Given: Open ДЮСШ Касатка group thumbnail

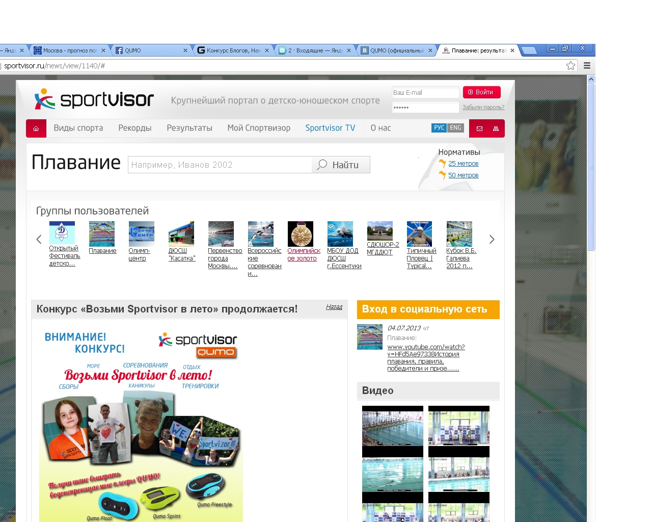Looking at the screenshot, I should click(181, 234).
